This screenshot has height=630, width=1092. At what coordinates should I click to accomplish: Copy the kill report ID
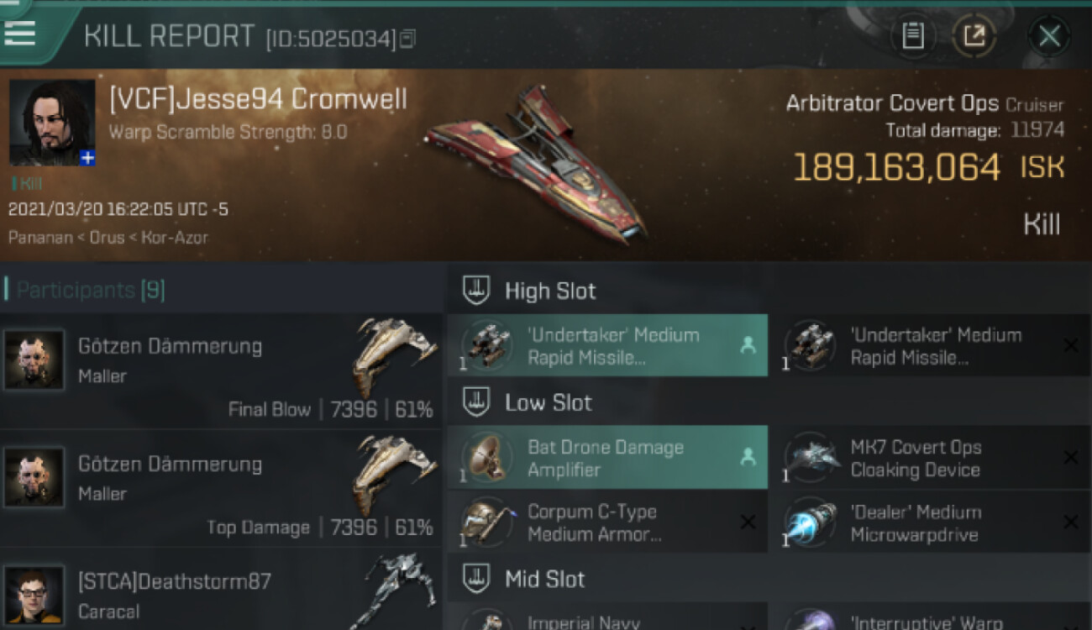tap(407, 39)
